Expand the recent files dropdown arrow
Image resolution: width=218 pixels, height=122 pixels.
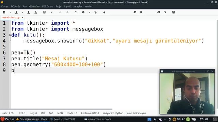click(x=22, y=12)
